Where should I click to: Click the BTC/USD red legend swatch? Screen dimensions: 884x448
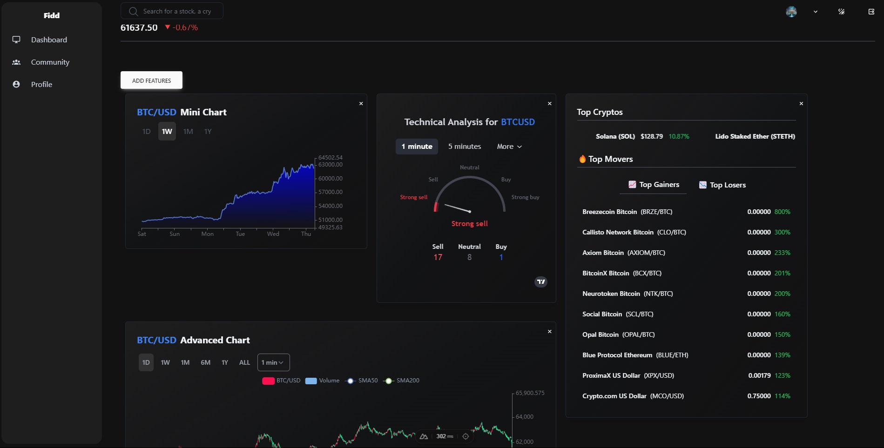coord(268,381)
